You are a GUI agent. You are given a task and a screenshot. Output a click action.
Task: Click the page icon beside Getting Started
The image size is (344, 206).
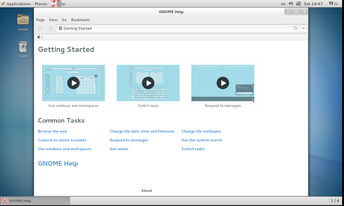(x=61, y=28)
